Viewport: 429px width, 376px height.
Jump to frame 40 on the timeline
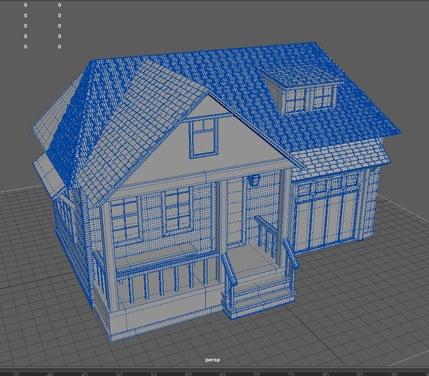tap(50, 373)
